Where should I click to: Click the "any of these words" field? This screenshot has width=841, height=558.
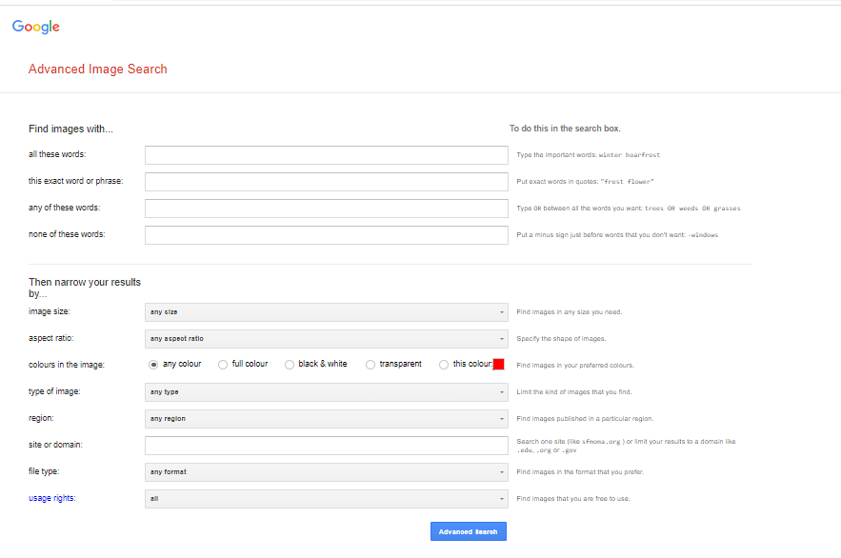[326, 208]
